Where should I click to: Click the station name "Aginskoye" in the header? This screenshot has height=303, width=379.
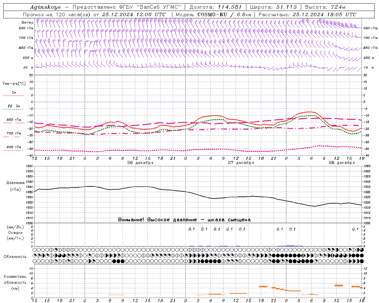point(45,7)
